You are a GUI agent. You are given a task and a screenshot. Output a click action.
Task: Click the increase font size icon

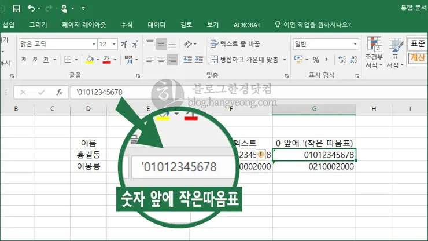[x=124, y=44]
